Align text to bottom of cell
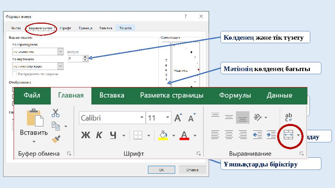The height and width of the screenshot is (188, 335). click(x=243, y=117)
